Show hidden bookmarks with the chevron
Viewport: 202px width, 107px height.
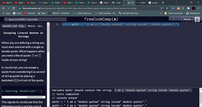(160, 13)
